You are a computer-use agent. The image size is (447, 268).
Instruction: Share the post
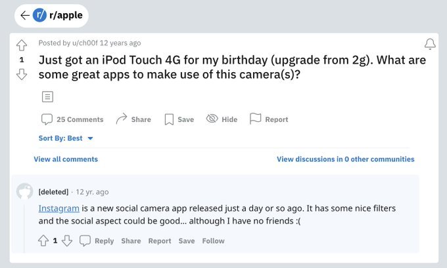(x=133, y=119)
